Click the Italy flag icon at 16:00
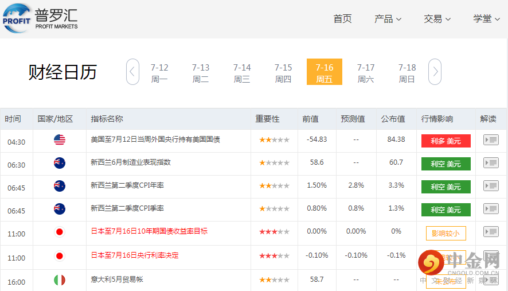508x291 pixels. (x=60, y=280)
